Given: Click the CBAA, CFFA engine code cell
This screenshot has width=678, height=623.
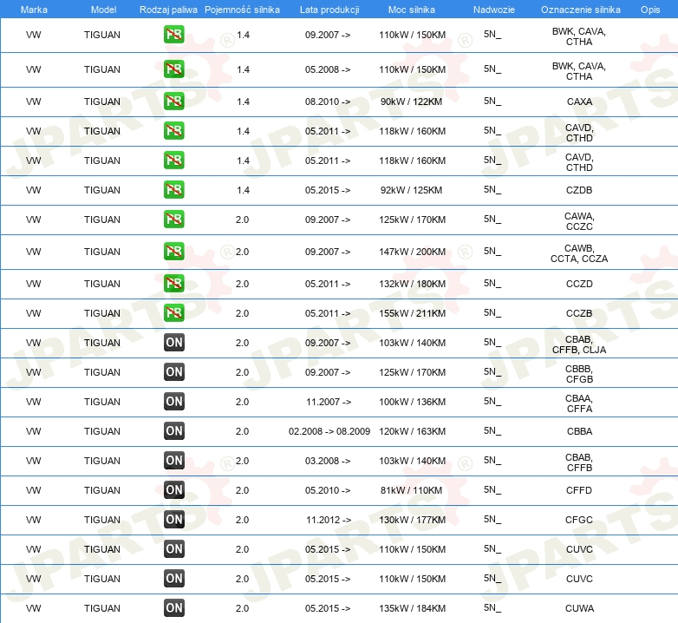Looking at the screenshot, I should click(579, 403).
